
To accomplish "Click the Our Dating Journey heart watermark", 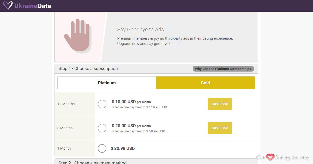I will tap(270, 157).
